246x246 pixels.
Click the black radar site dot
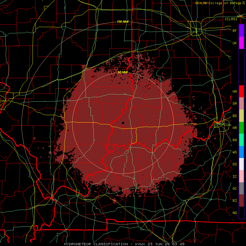click(123, 123)
